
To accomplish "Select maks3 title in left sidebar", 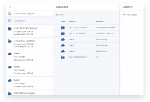I will [x=17, y=67].
